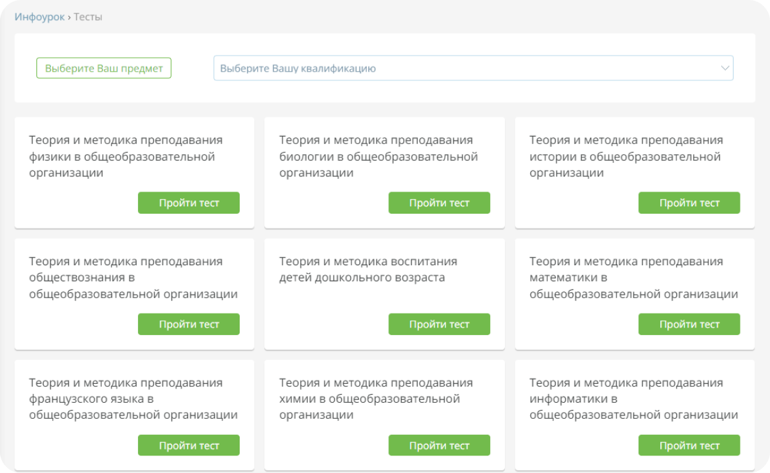Viewport: 770px width, 473px height.
Task: Click Пройти тест for biology teaching
Action: tap(439, 203)
